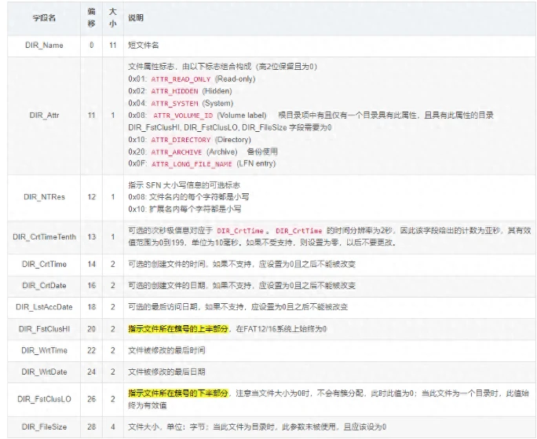Click the ATTR_ARCHIVE code label
The width and height of the screenshot is (537, 439).
(x=177, y=151)
